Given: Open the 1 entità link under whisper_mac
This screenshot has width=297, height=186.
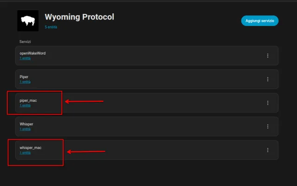Looking at the screenshot, I should pyautogui.click(x=25, y=153).
